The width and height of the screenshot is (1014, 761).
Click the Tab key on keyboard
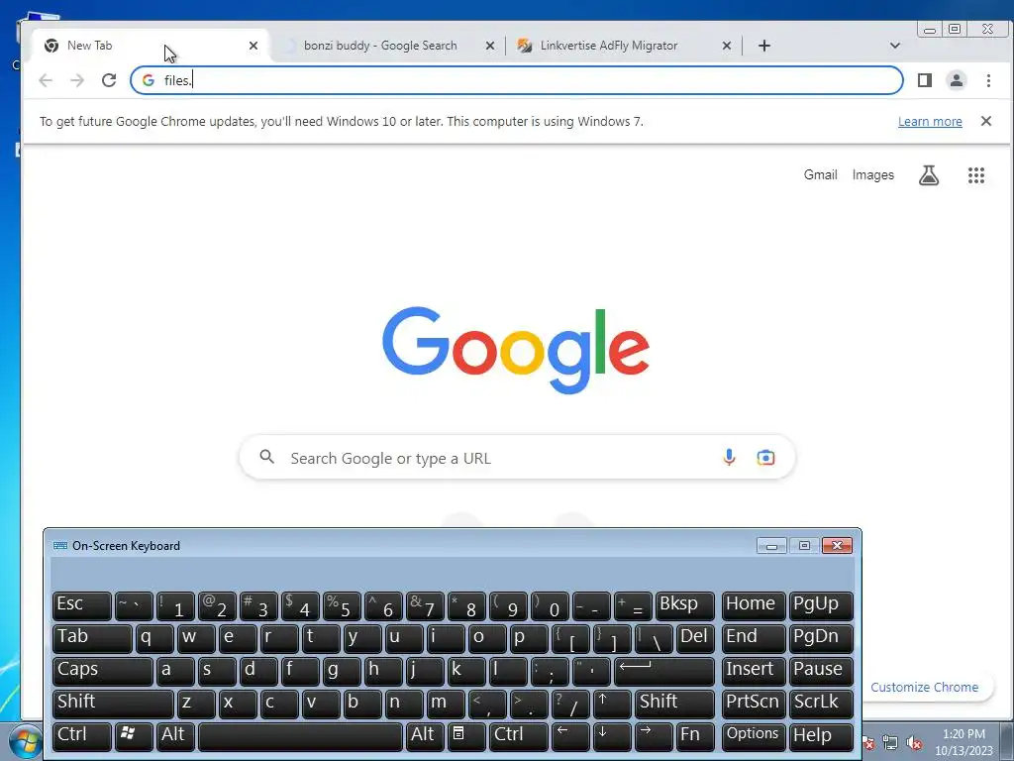click(x=92, y=638)
